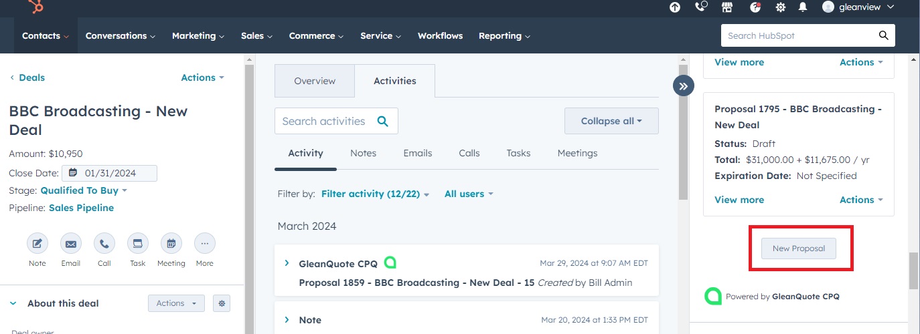Screen dimensions: 920x334
Task: Open the Marketing menu
Action: click(x=198, y=35)
